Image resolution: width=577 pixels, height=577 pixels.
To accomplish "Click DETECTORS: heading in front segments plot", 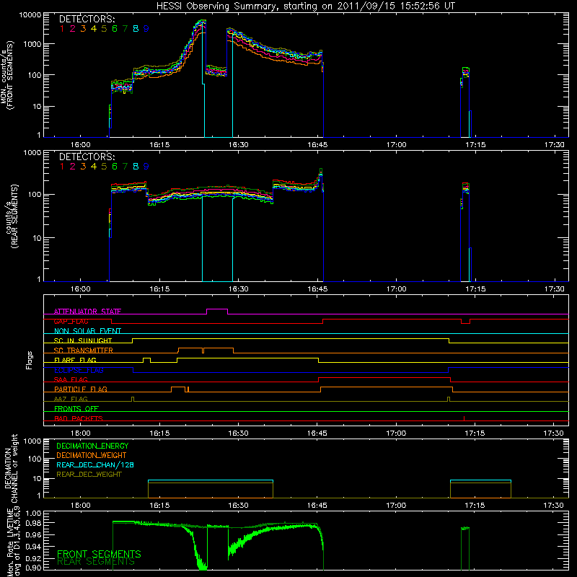I will click(87, 19).
